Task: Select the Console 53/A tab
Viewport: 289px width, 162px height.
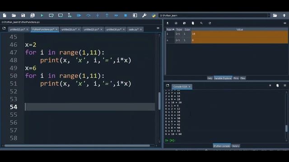Action: 180,87
